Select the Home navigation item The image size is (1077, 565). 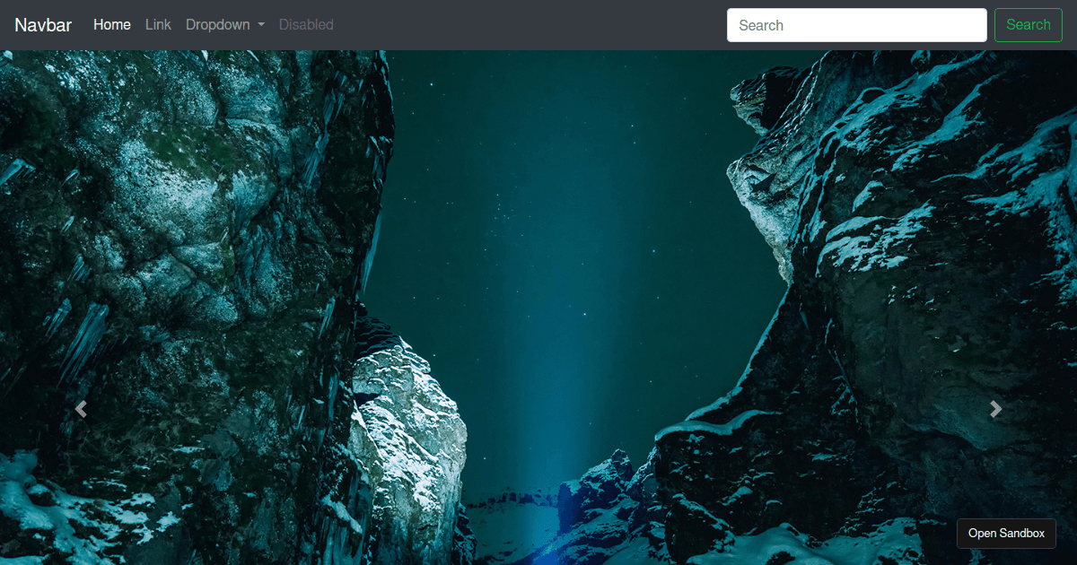click(111, 25)
